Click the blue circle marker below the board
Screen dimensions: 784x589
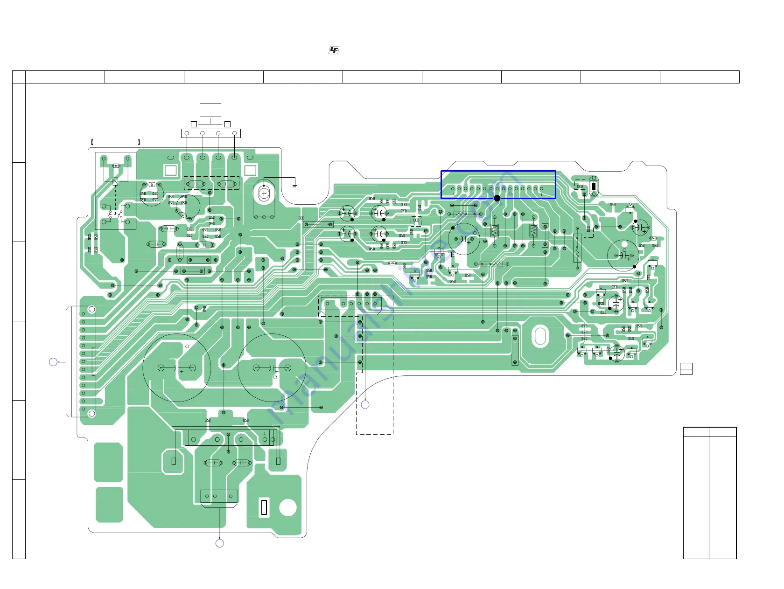pos(220,543)
